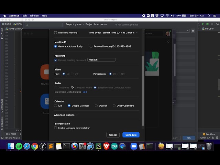
Task: Open Zoom settings gear icon
Action: click(x=168, y=42)
